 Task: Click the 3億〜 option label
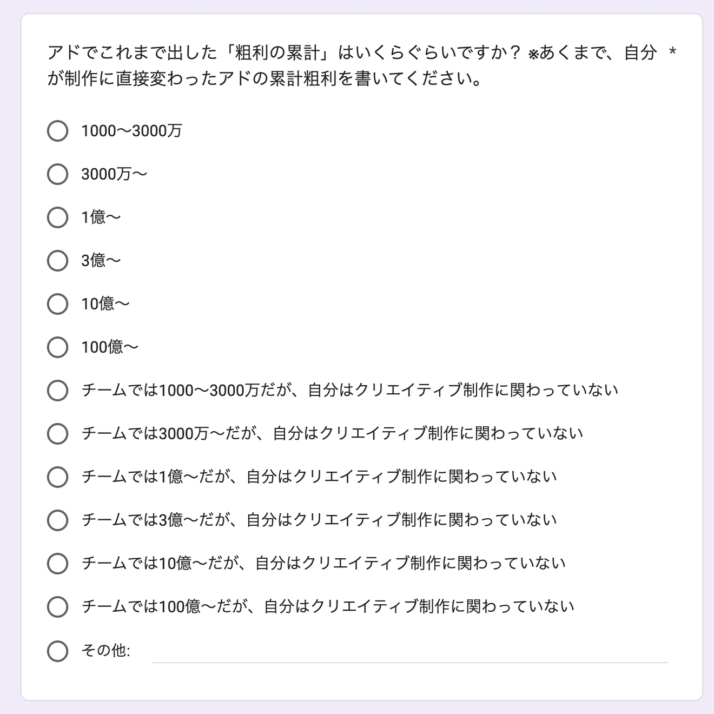click(101, 261)
